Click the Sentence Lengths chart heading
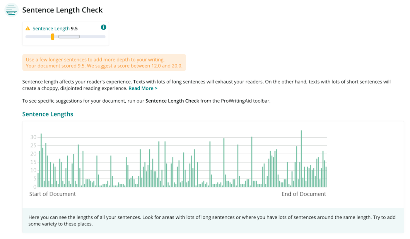This screenshot has height=239, width=410. [x=48, y=114]
